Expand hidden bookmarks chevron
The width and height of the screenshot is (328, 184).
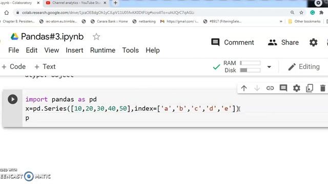pyautogui.click(x=281, y=21)
